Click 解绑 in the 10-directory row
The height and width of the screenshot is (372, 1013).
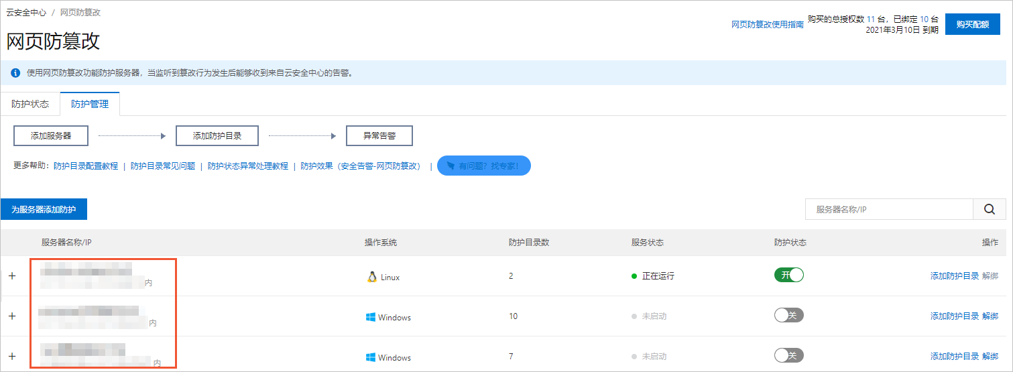(990, 316)
